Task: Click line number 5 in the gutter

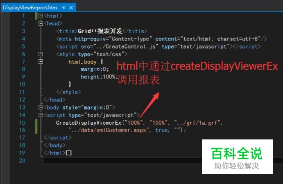Action: 23,47
